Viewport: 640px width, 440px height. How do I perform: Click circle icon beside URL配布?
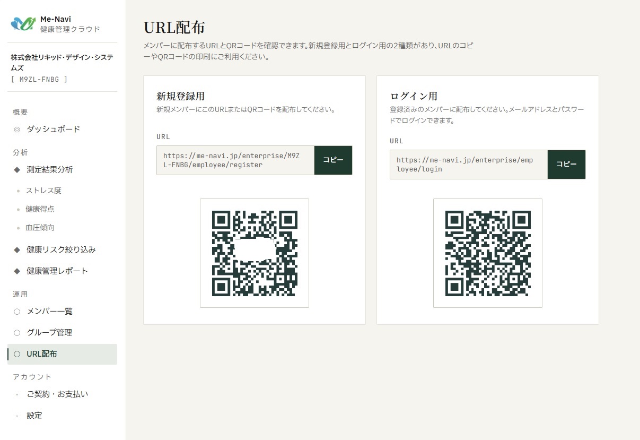pyautogui.click(x=17, y=354)
